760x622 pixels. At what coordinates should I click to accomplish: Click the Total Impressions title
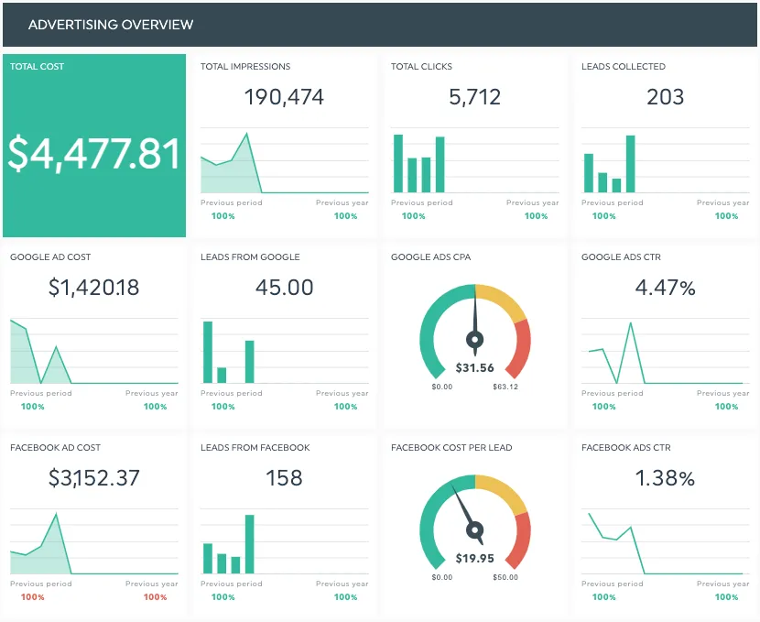245,67
